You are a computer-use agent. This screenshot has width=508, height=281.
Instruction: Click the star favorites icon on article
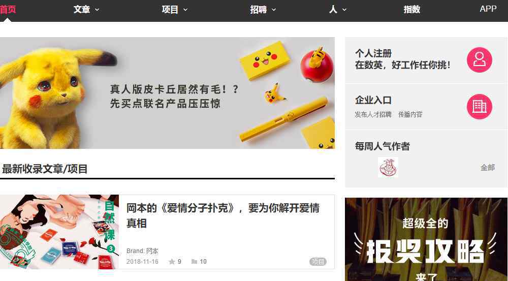[172, 262]
